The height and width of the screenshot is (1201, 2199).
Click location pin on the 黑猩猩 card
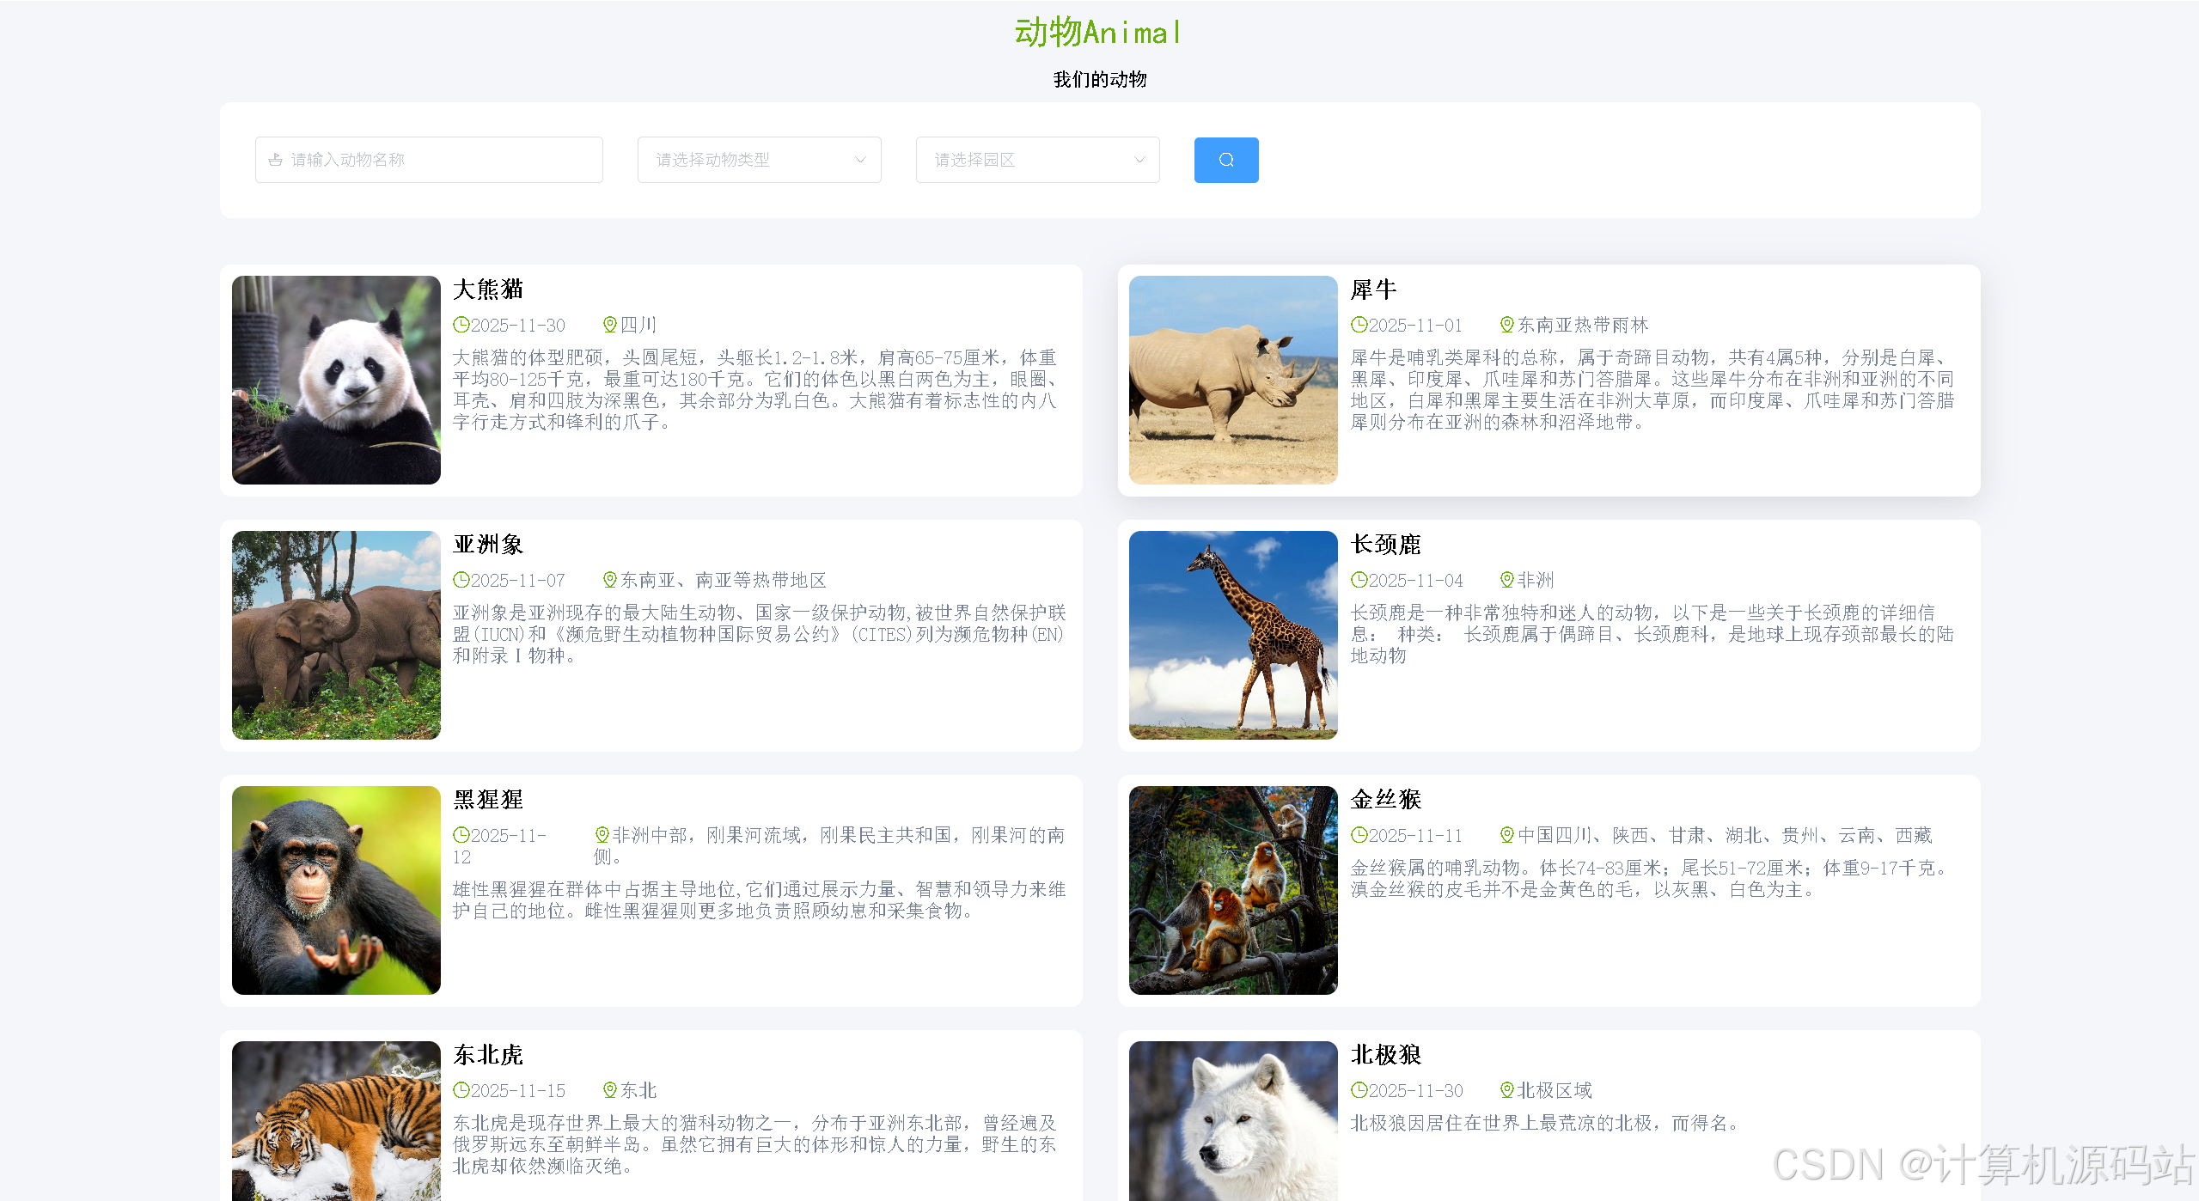[x=602, y=835]
